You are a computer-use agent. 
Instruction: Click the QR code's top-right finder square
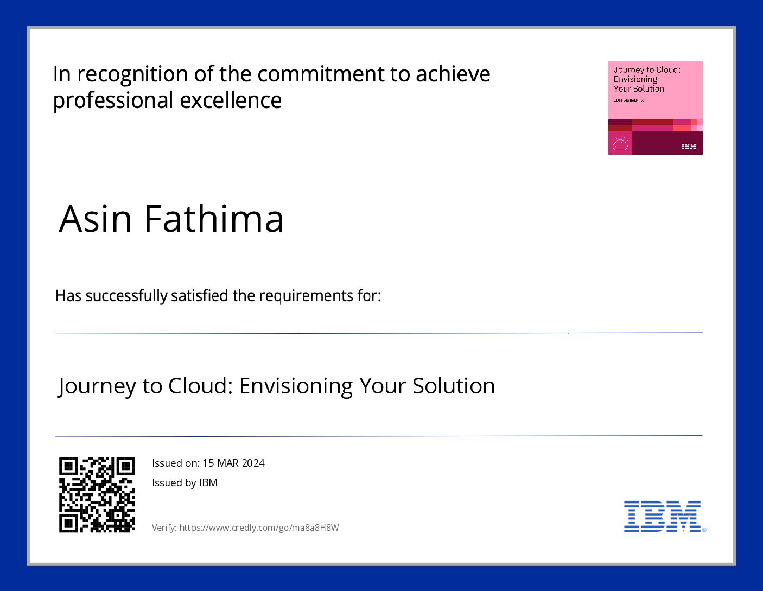click(x=125, y=466)
